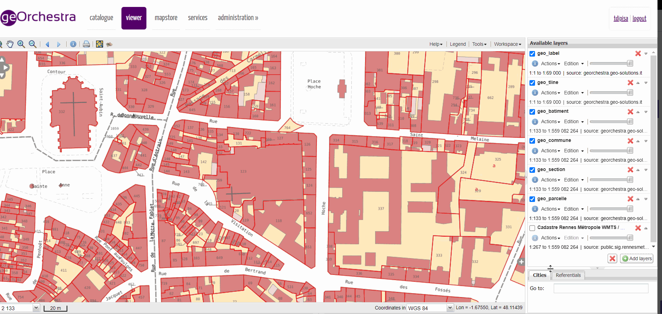Show info for geo_label layer

click(535, 63)
